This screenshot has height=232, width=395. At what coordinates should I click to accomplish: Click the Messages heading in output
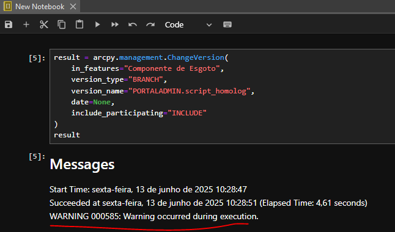click(x=82, y=164)
